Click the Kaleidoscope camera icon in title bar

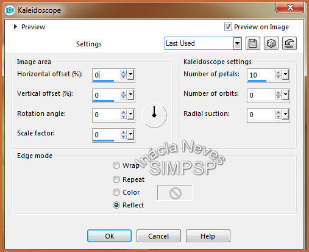coord(10,10)
